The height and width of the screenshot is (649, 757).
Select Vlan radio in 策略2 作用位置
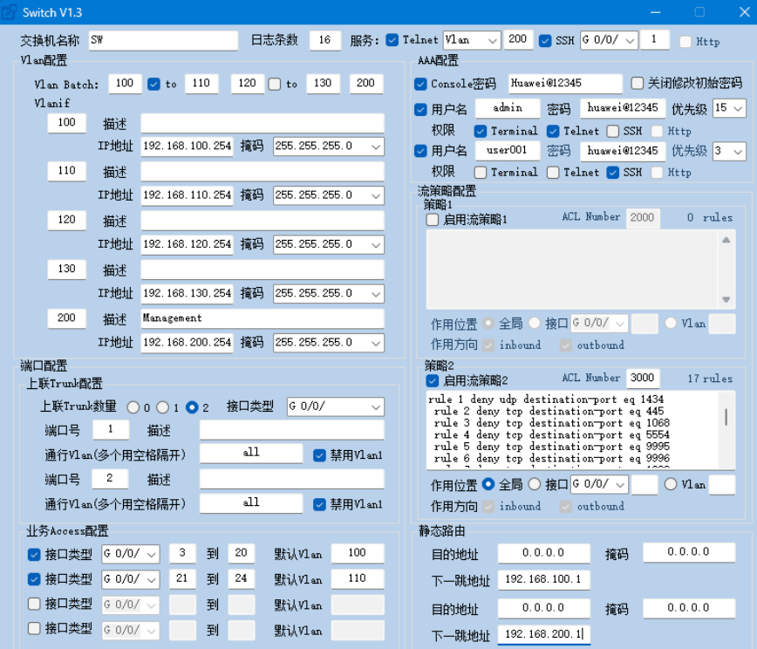point(671,484)
